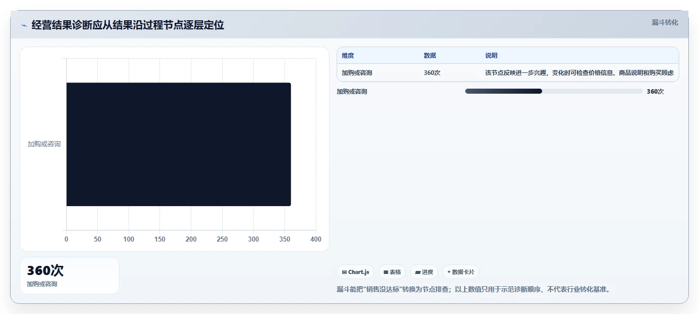This screenshot has height=314, width=699.
Task: Click the footnote starting 漏斗能把
Action: (x=473, y=290)
